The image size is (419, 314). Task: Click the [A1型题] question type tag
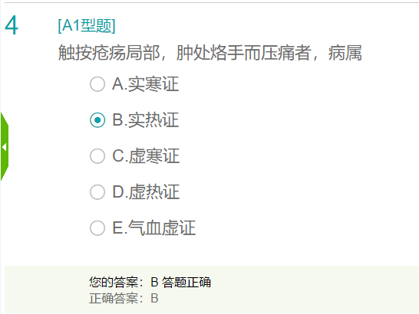click(x=87, y=26)
